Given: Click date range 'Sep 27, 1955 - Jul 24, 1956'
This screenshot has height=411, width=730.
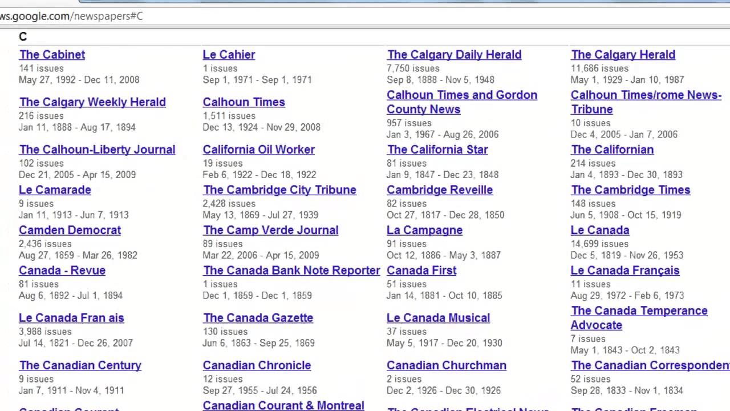Looking at the screenshot, I should [259, 390].
